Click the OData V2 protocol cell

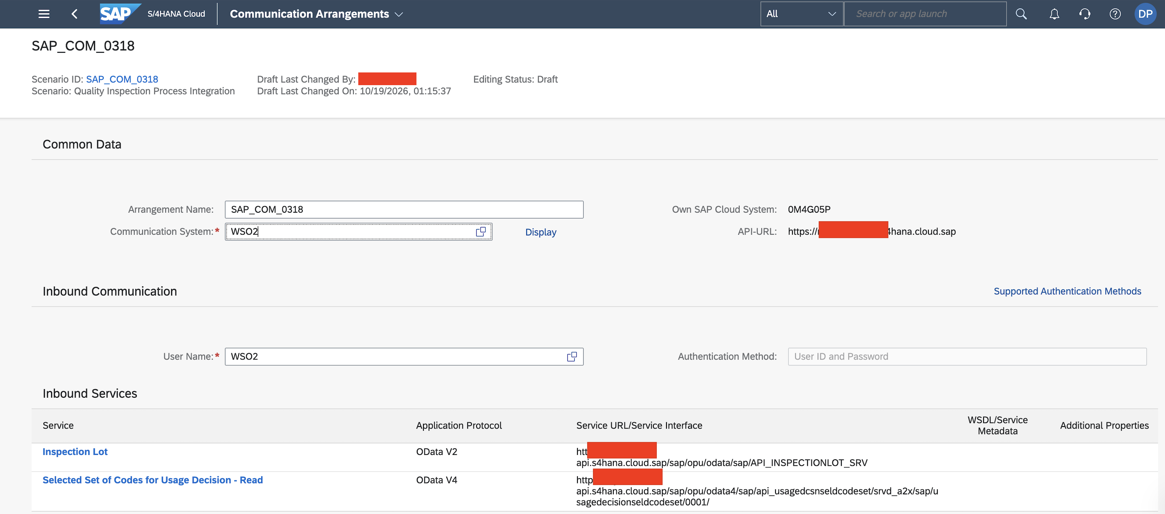point(436,452)
